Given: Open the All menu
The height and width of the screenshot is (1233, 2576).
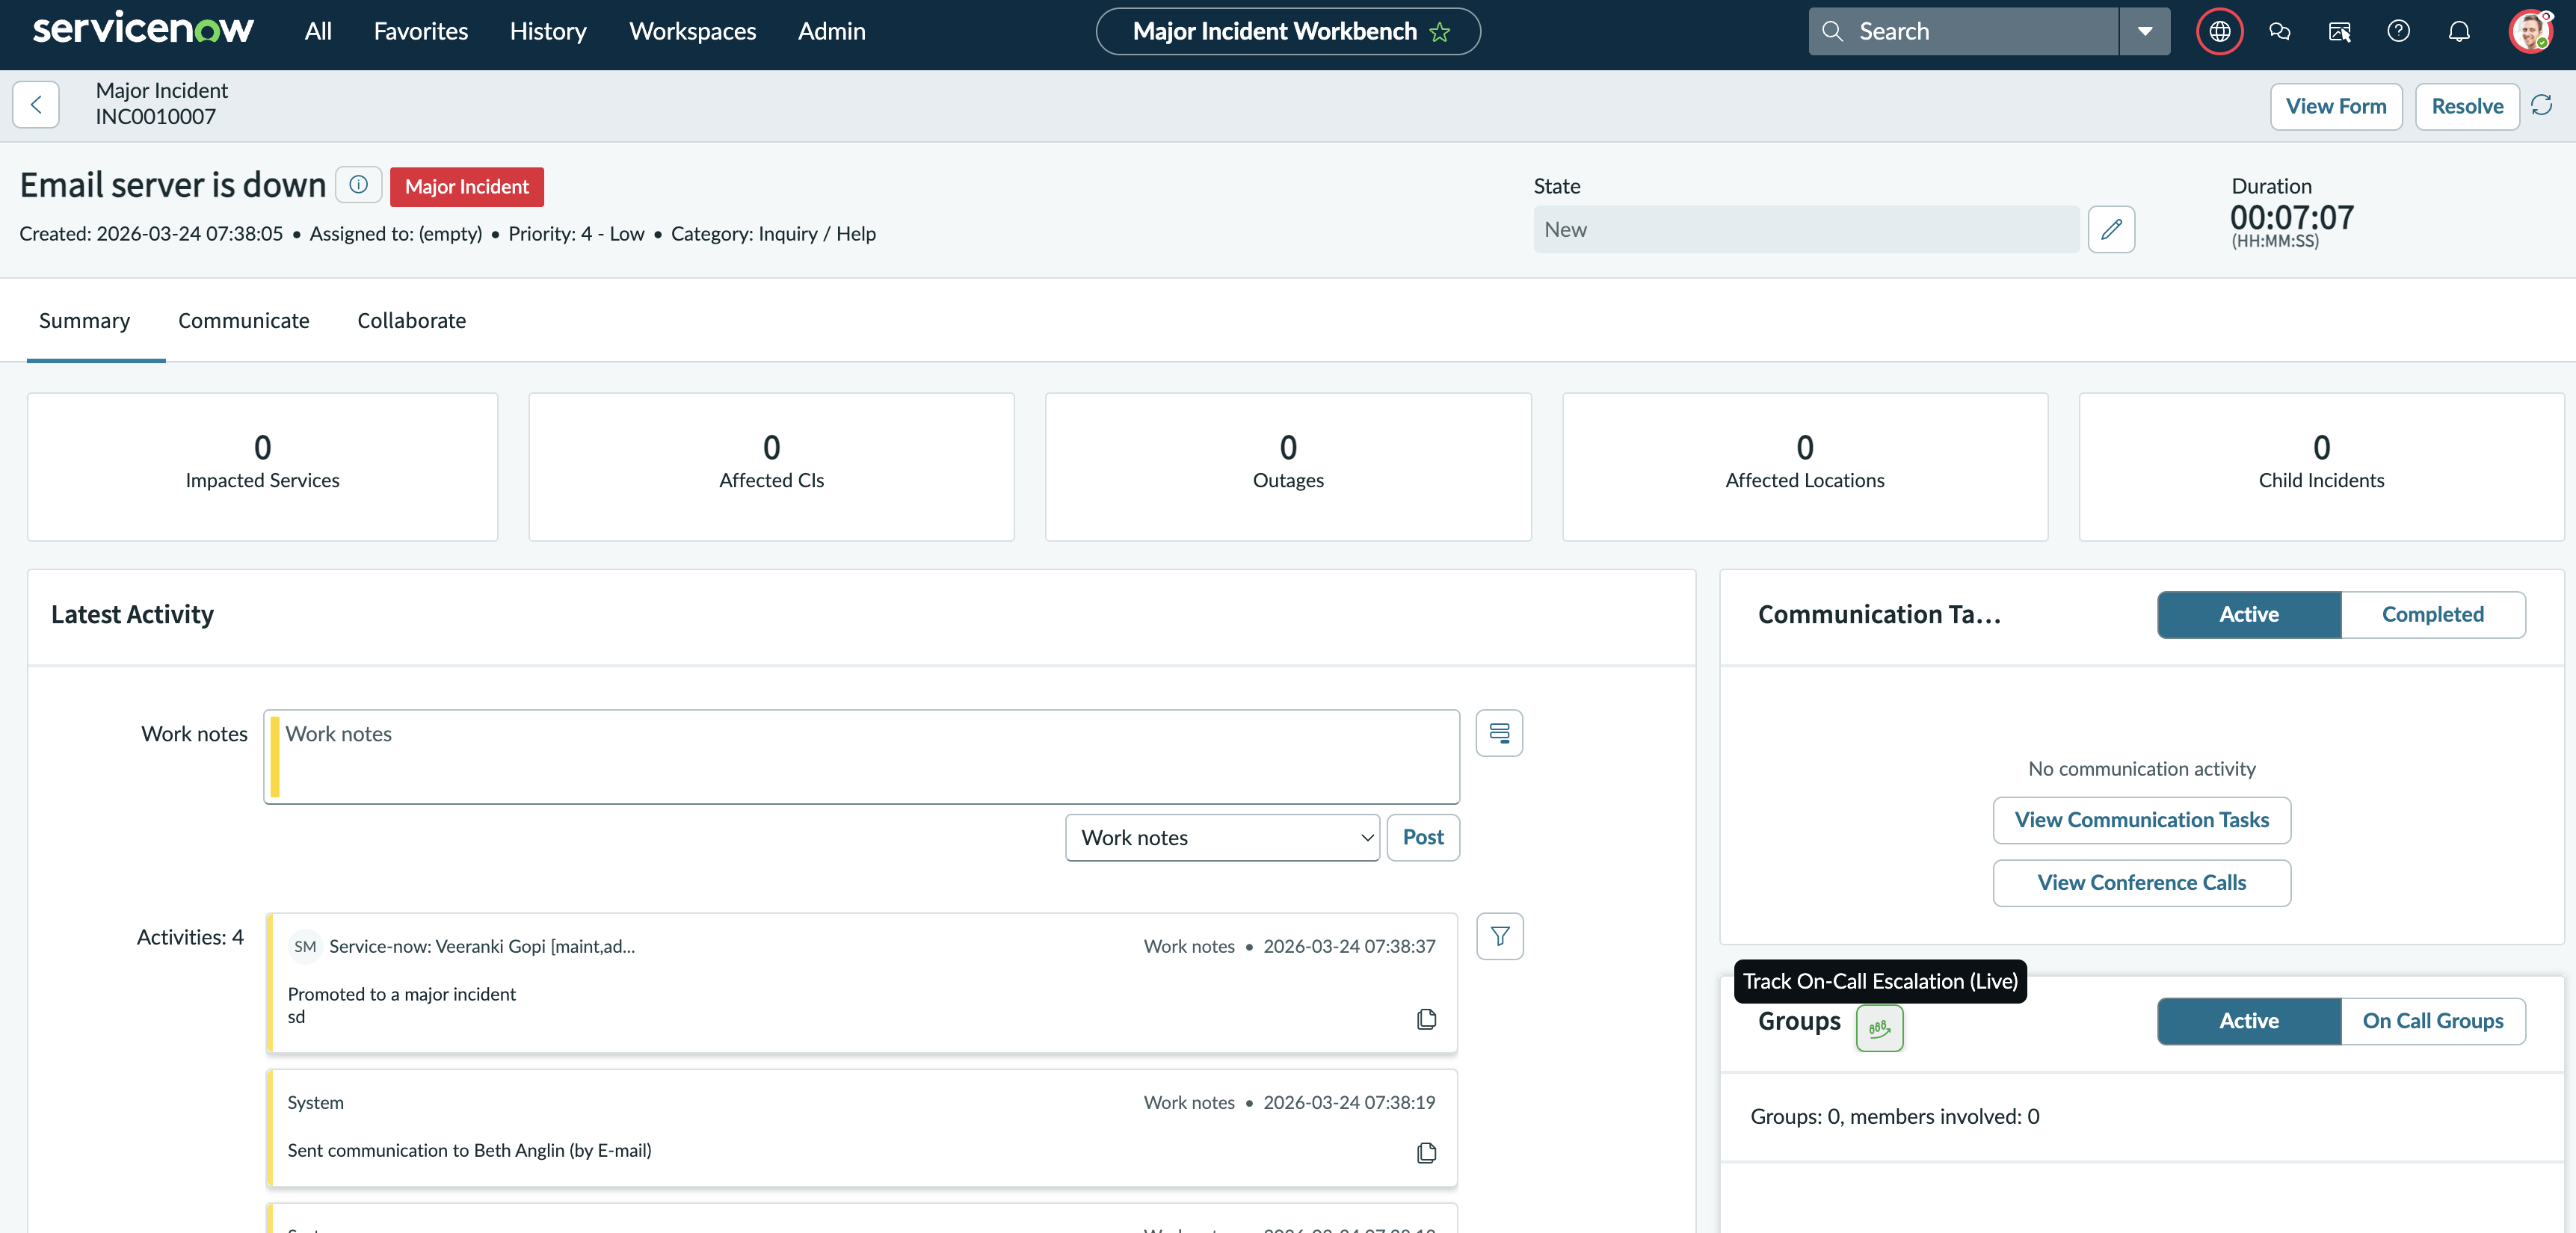Looking at the screenshot, I should (x=318, y=31).
